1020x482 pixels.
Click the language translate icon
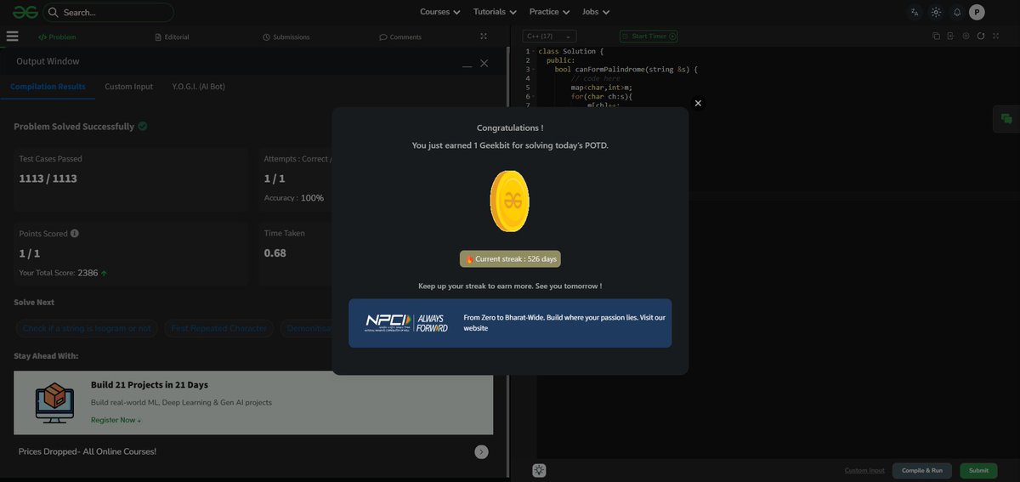915,12
